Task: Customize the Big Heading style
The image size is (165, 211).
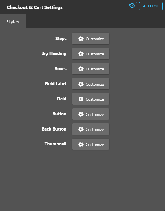Action: pos(91,54)
